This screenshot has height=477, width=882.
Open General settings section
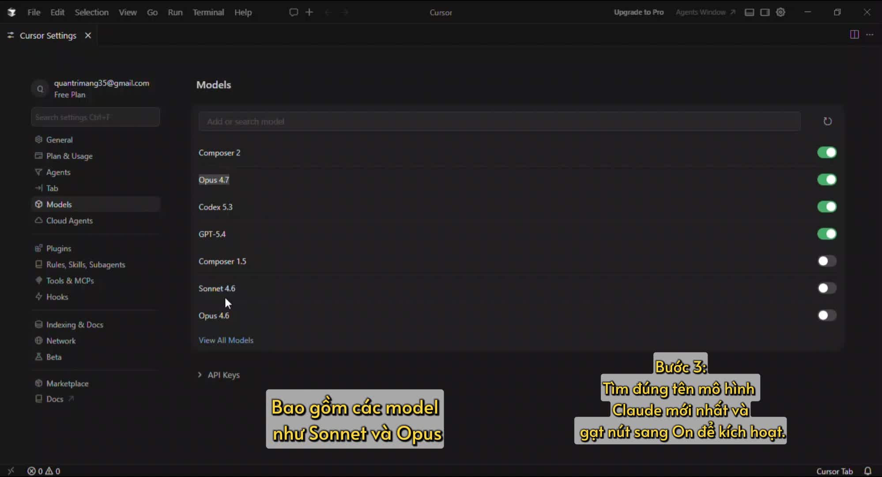click(x=95, y=140)
